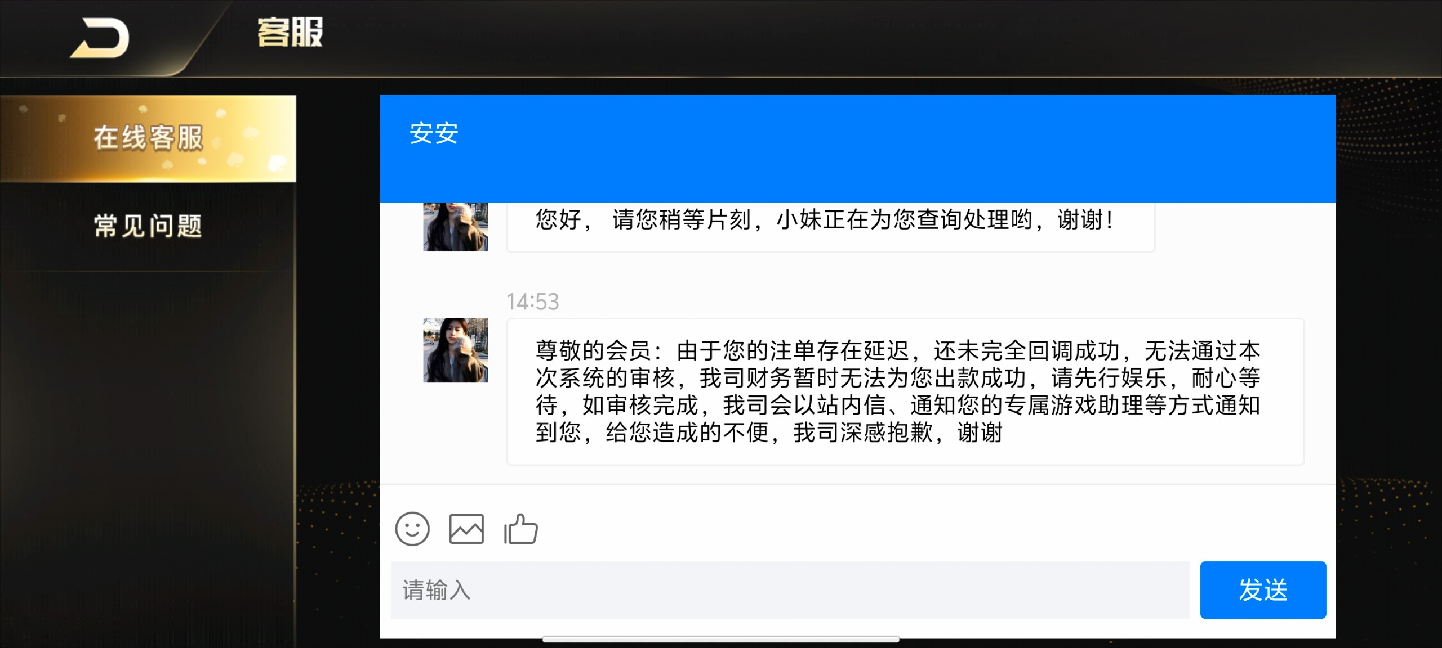Focus the 请输入 message input field
Viewport: 1442px width, 648px height.
point(790,590)
